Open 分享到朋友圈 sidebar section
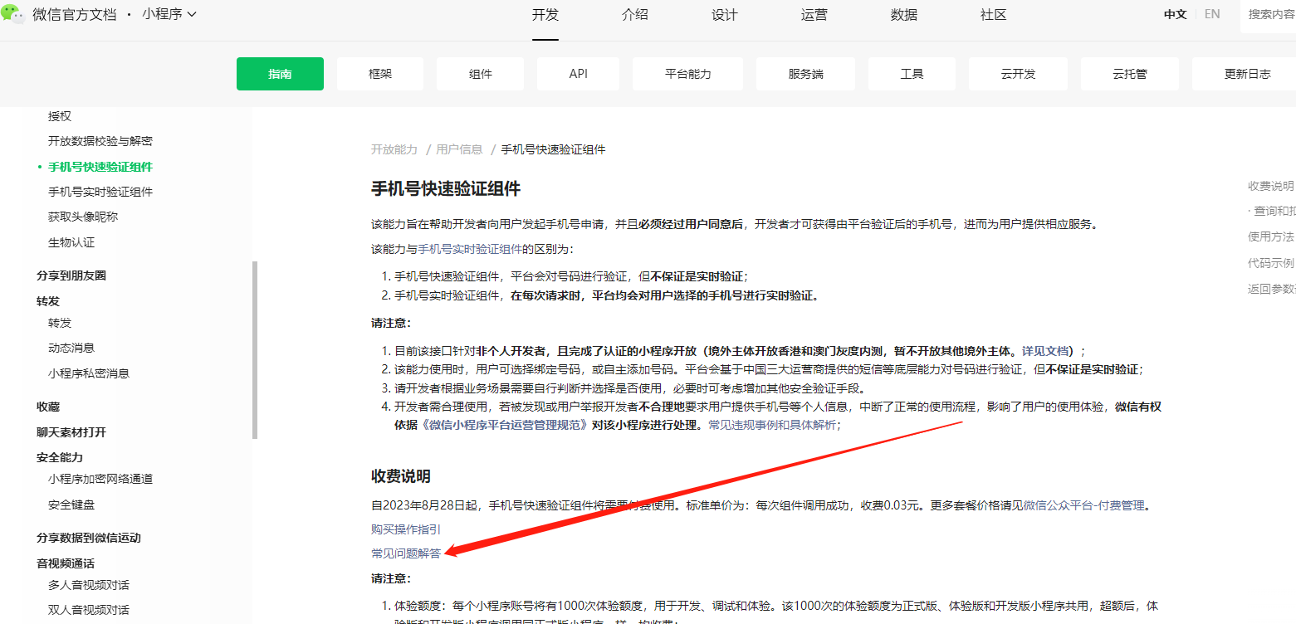This screenshot has height=624, width=1296. (x=71, y=275)
